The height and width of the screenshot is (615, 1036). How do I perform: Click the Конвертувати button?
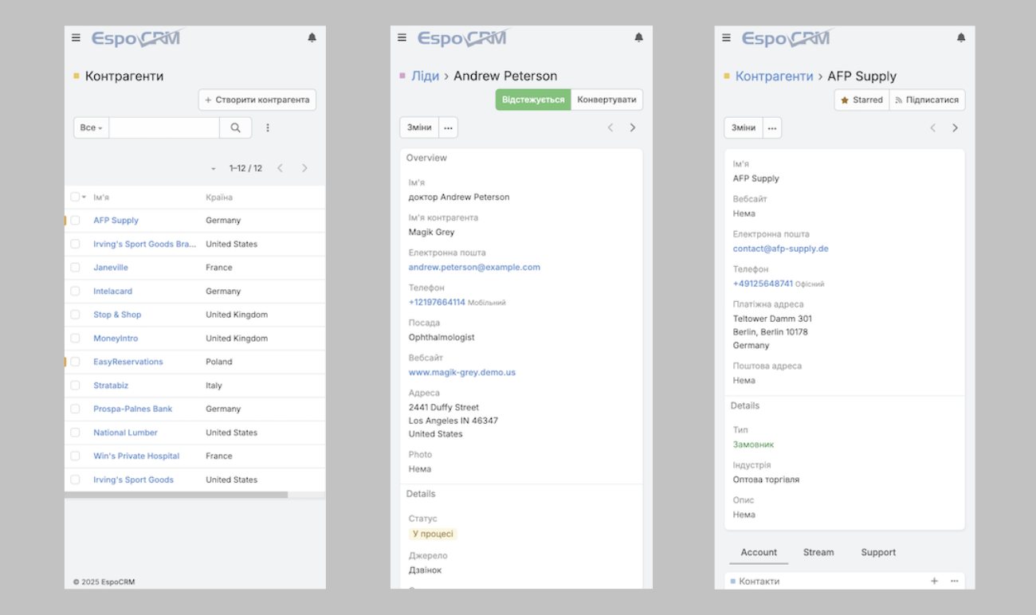click(x=607, y=100)
